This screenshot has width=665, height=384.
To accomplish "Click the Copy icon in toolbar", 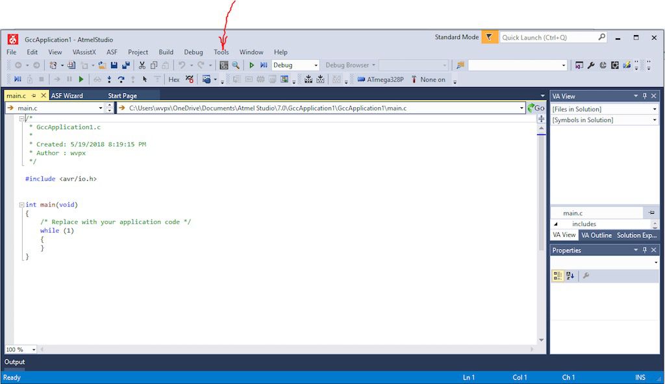I will (x=154, y=66).
